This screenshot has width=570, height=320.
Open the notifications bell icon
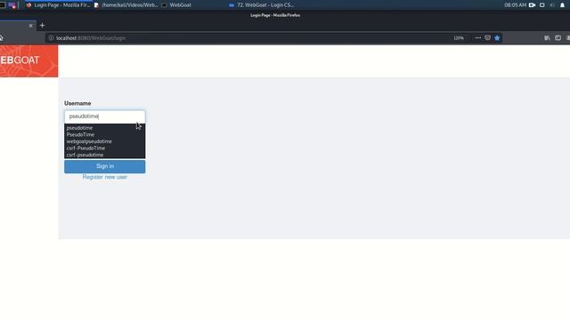(562, 5)
